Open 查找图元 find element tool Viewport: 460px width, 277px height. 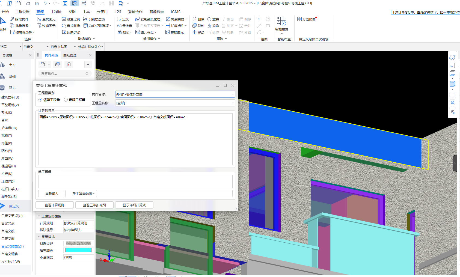[46, 19]
